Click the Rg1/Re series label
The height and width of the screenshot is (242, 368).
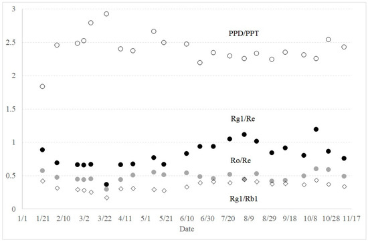click(x=243, y=118)
